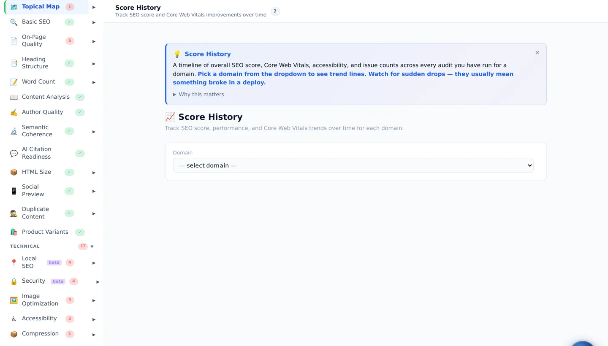Click the Compression package icon
This screenshot has width=608, height=346.
14,334
